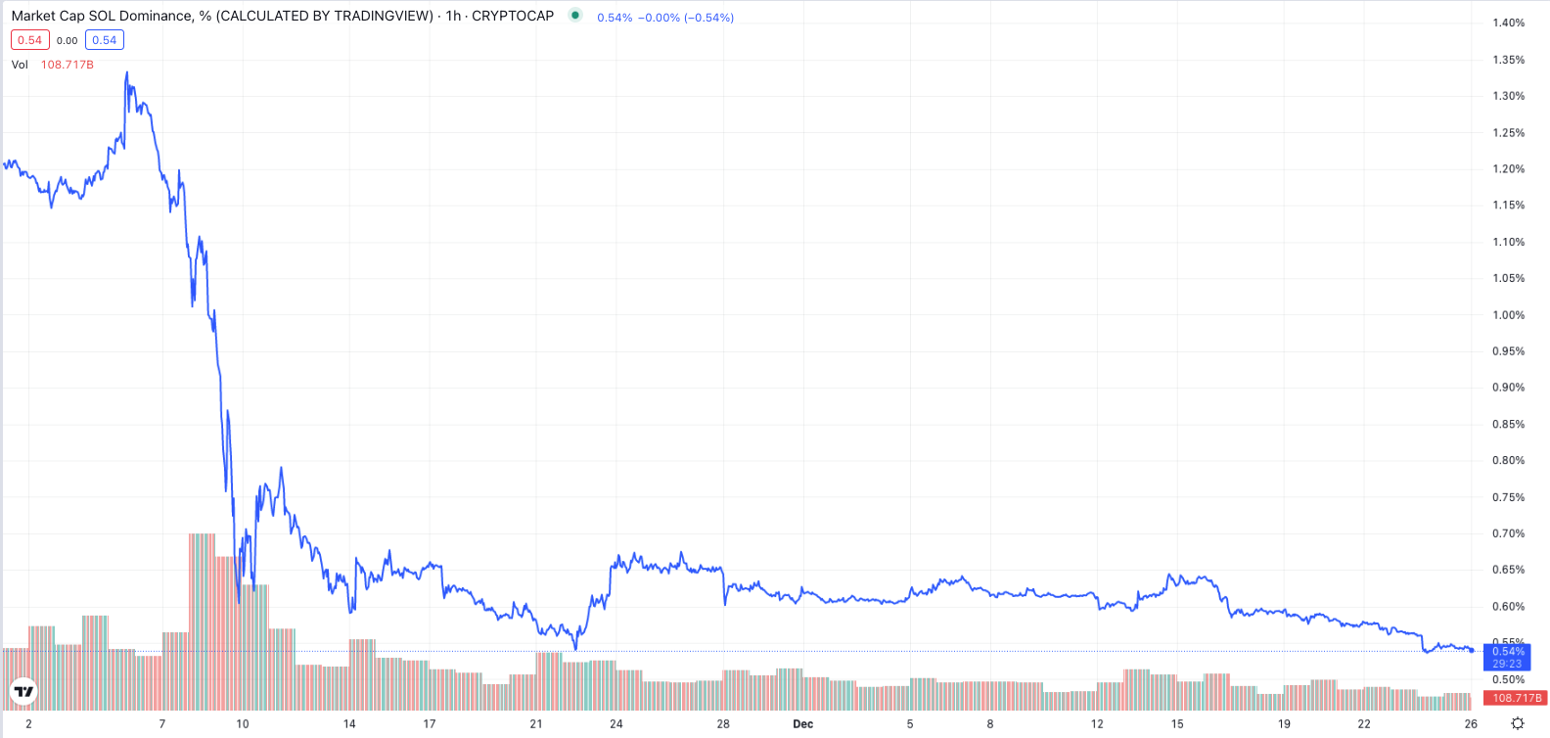Screen dimensions: 1550x738
Task: Click the Dec marker on time axis
Action: point(802,724)
